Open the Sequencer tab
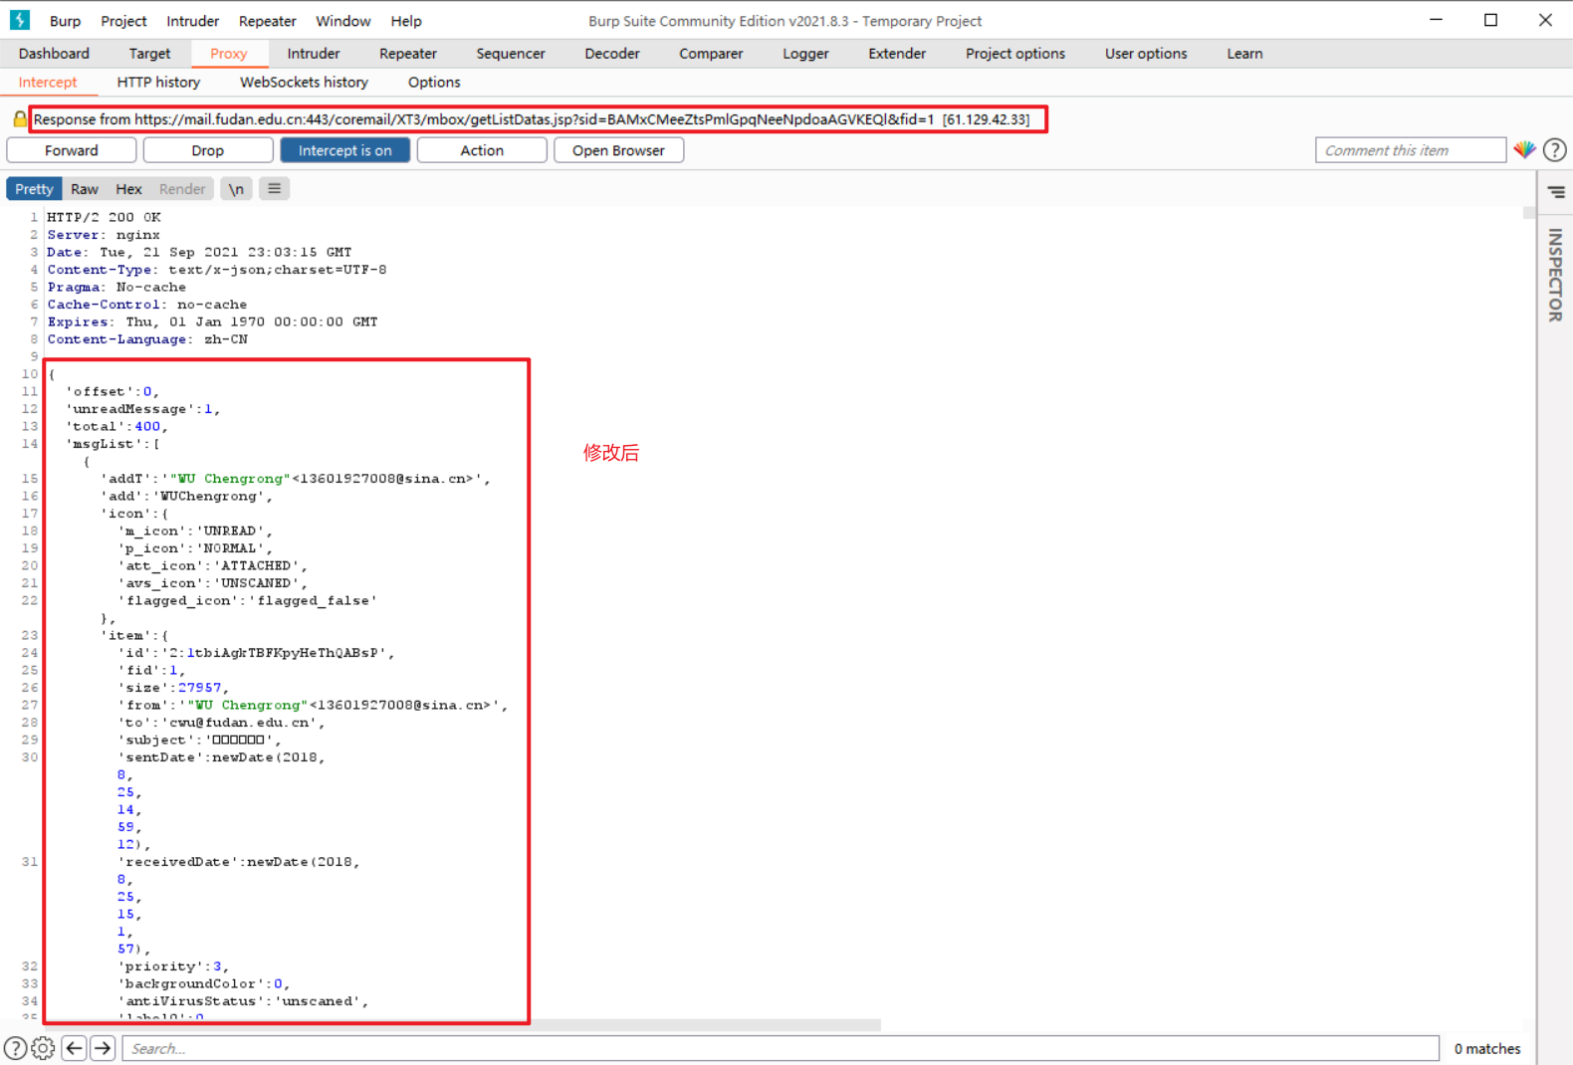 pyautogui.click(x=511, y=54)
